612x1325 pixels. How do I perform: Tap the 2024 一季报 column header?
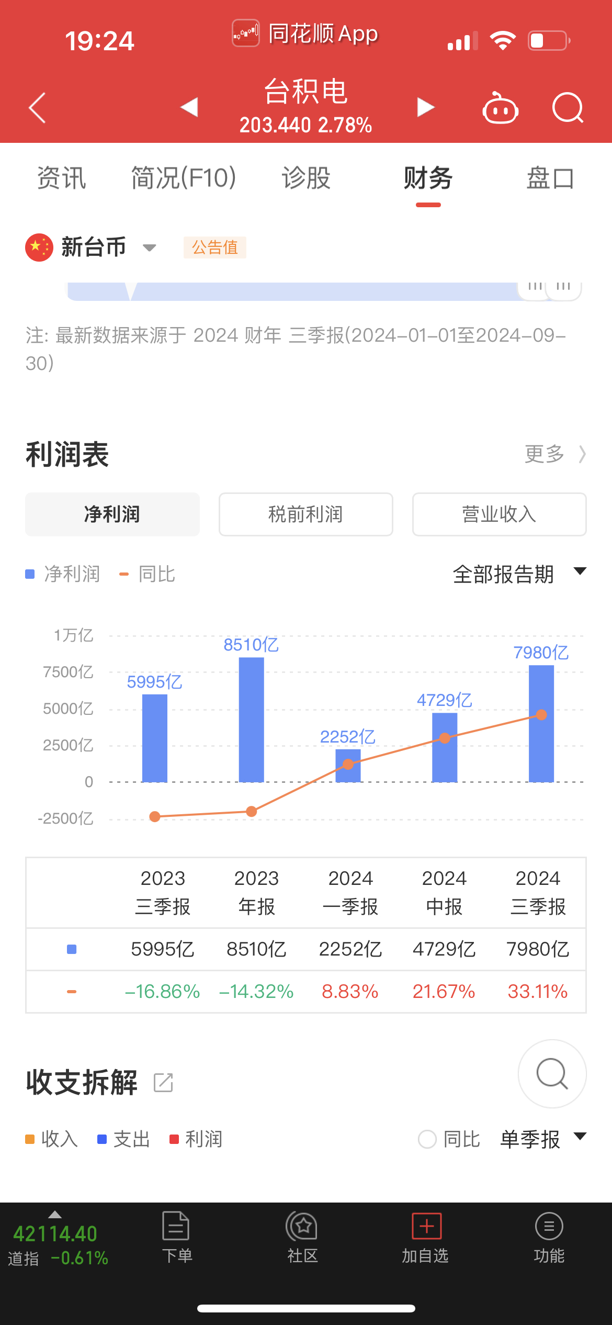coord(350,892)
